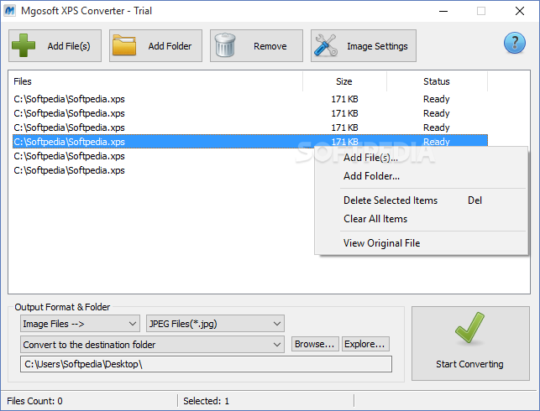Click the output path field C:\Users\Softpedia\Desktop\

[x=206, y=364]
